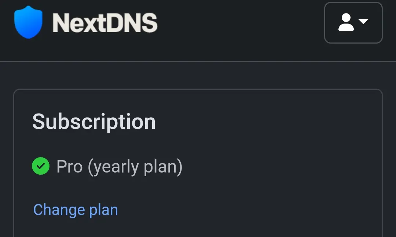Expand the user account dropdown arrow
The width and height of the screenshot is (396, 237).
tap(363, 22)
